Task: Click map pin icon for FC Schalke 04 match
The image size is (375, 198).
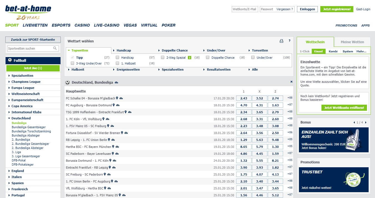Action: coord(117,98)
